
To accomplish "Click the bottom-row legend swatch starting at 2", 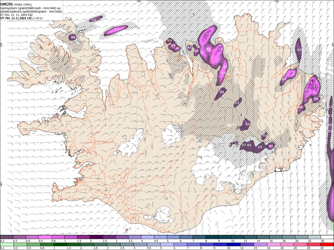I will pyautogui.click(x=87, y=244).
